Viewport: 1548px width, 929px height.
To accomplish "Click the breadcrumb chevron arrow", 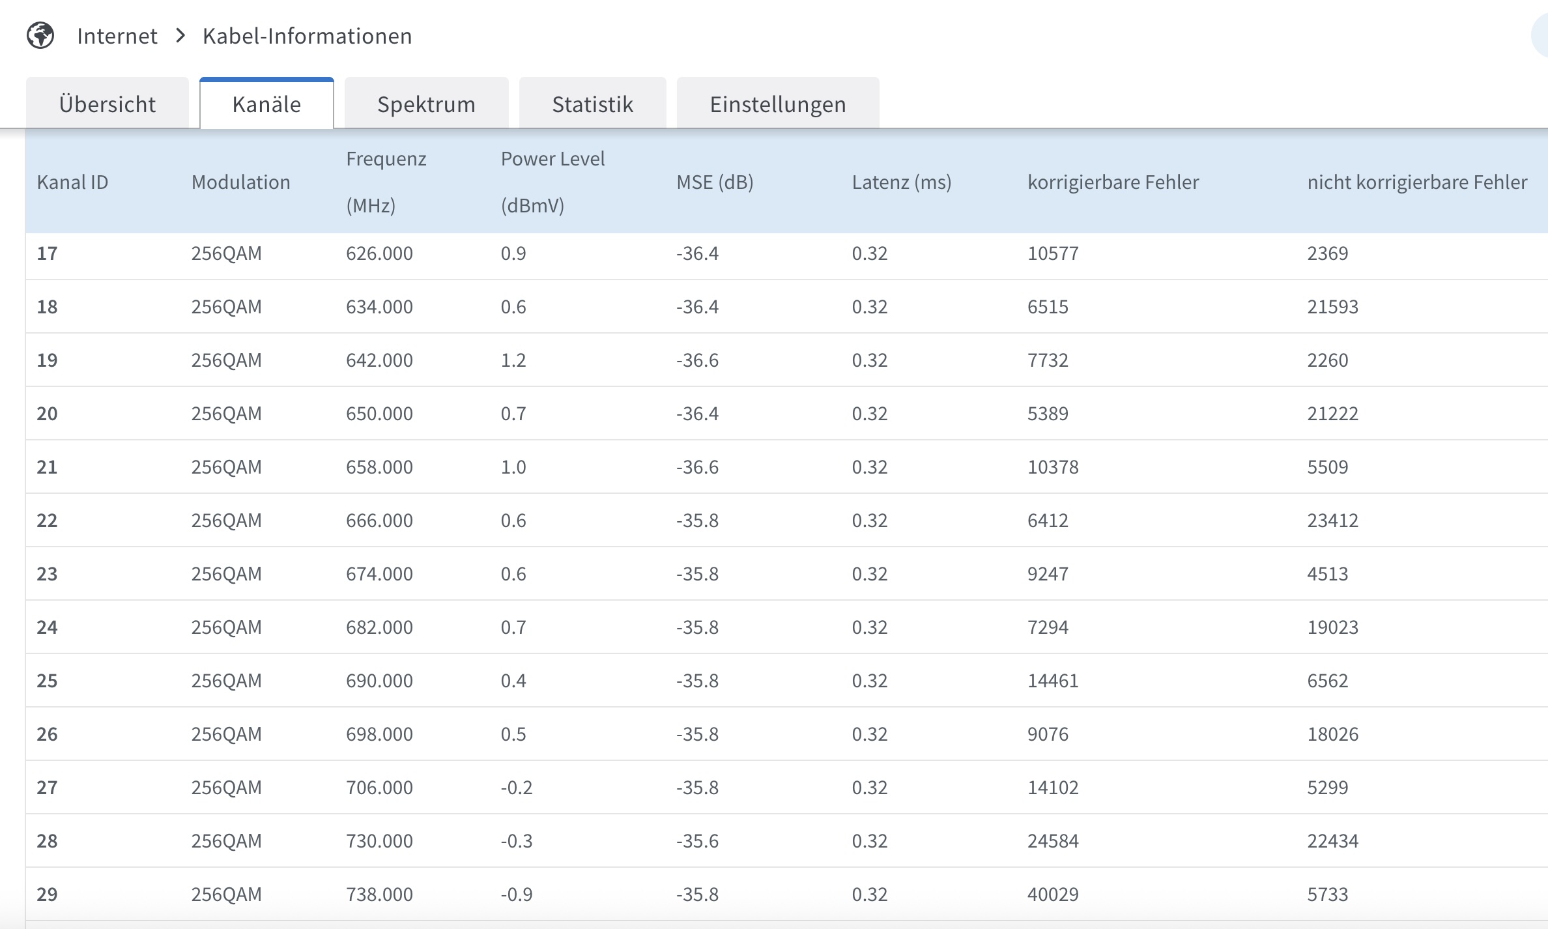I will (180, 36).
